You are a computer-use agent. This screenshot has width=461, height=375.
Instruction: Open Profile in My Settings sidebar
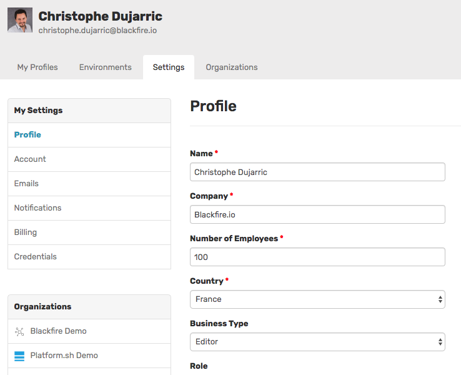point(89,135)
